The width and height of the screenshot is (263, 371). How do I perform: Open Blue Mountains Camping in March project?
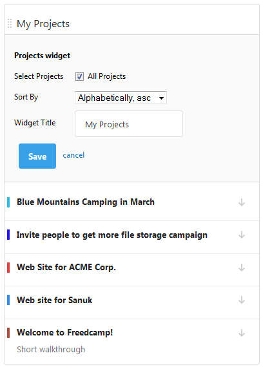[86, 202]
